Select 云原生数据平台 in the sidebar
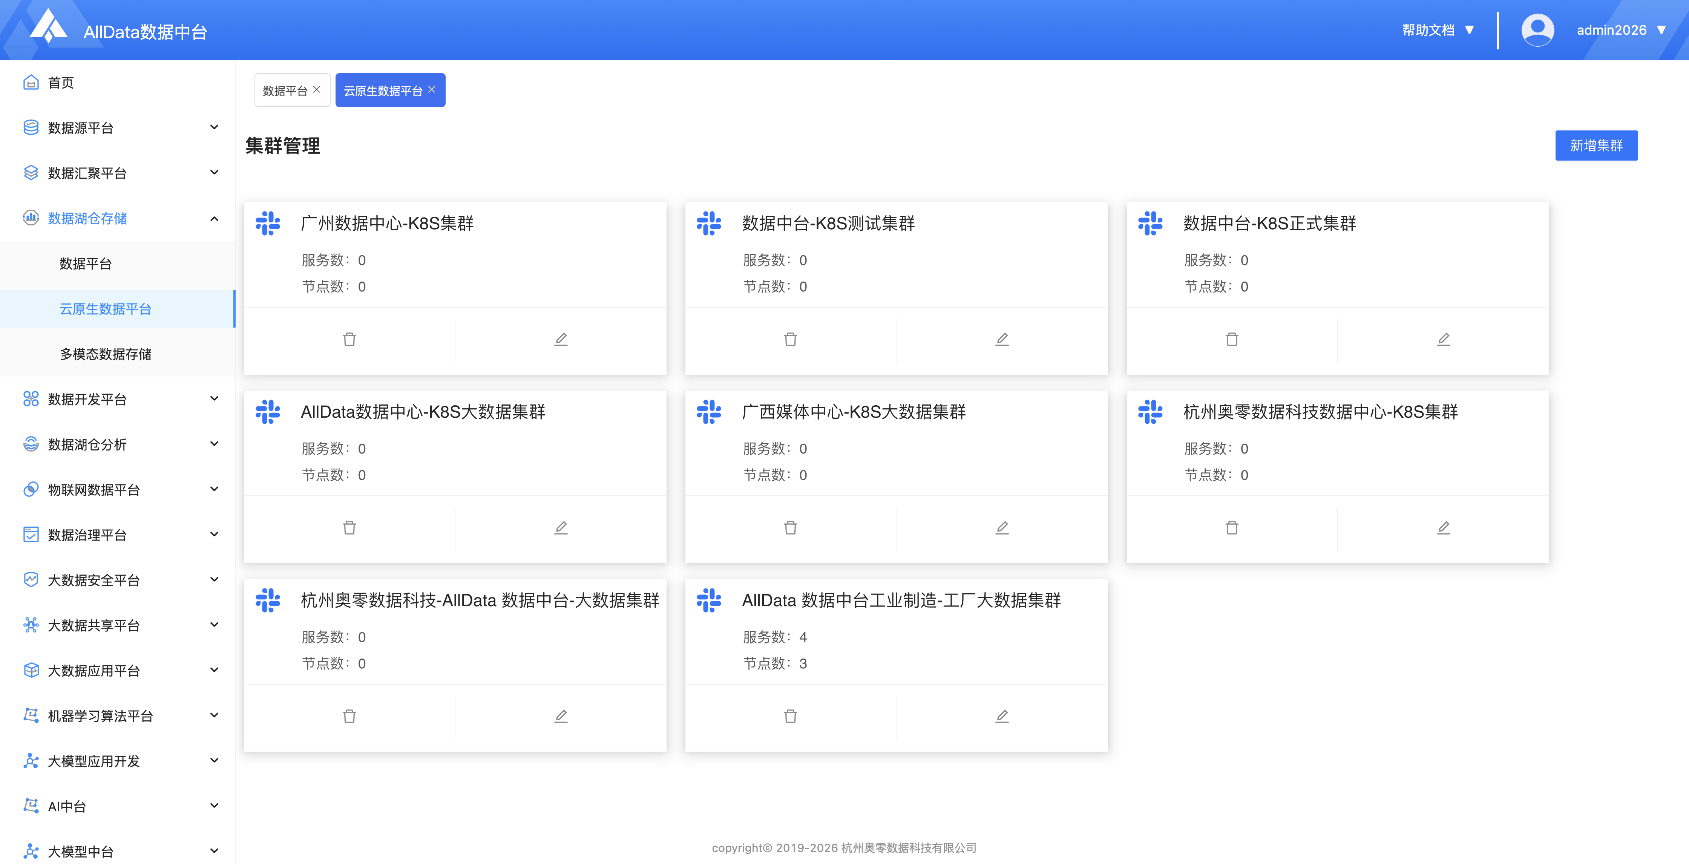The height and width of the screenshot is (864, 1689). click(117, 309)
